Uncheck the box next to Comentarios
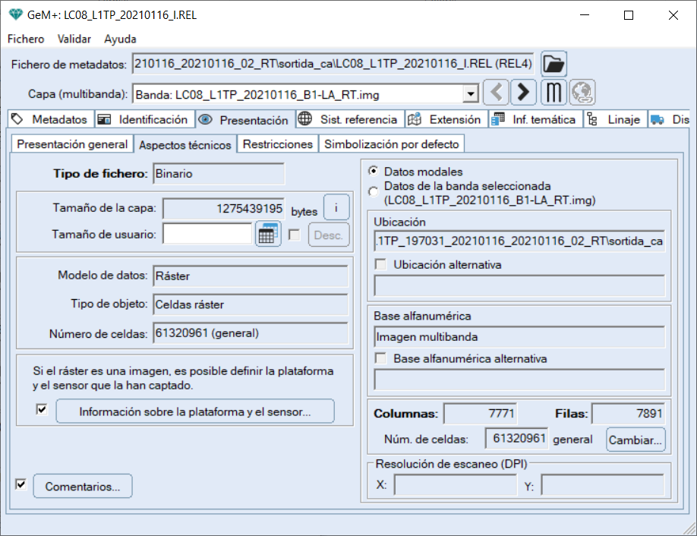This screenshot has height=536, width=697. click(20, 484)
